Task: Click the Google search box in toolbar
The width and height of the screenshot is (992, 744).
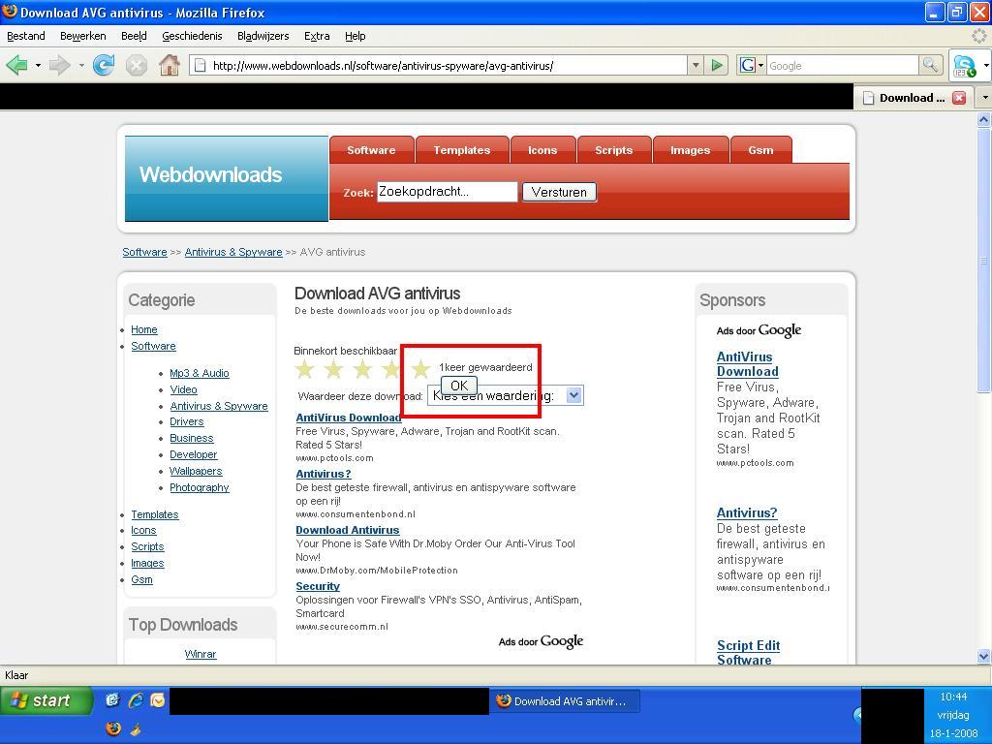Action: point(843,65)
